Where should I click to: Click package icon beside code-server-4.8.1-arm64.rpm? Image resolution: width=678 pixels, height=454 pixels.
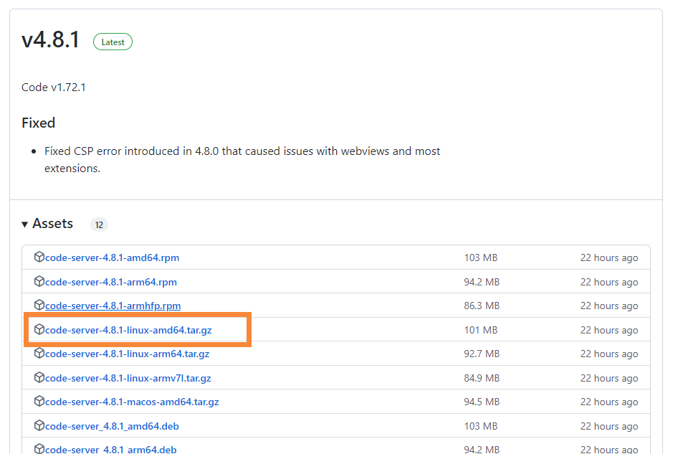click(39, 282)
